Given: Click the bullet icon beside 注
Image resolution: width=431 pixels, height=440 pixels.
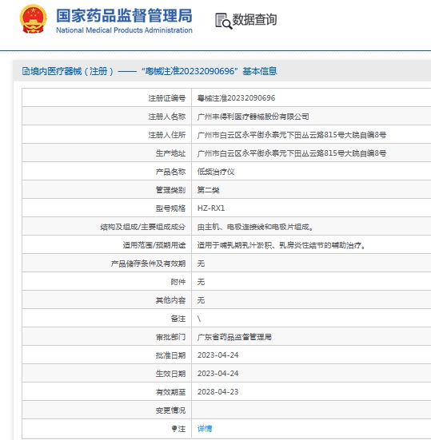Looking at the screenshot, I should click(174, 429).
